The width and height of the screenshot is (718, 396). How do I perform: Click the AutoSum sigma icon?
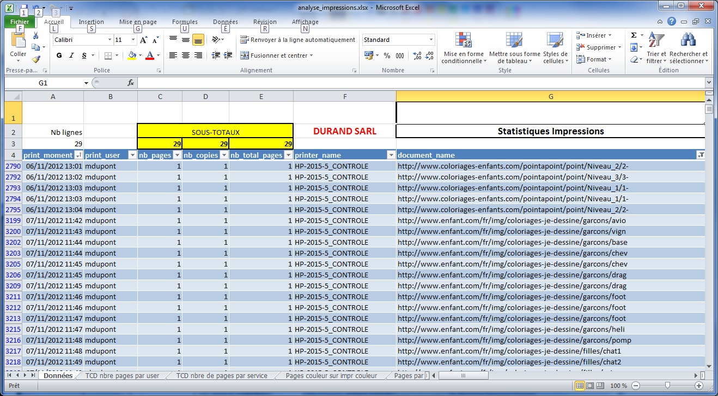(634, 35)
